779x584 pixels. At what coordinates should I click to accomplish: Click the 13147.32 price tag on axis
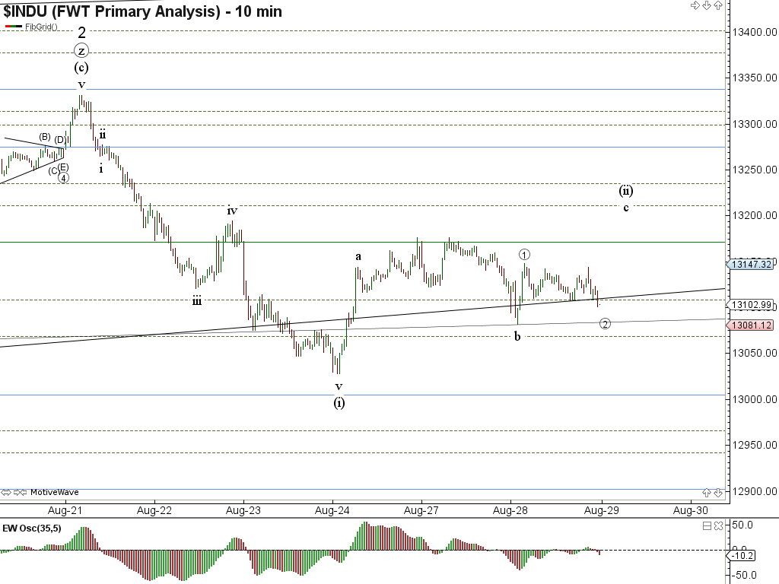coord(752,264)
